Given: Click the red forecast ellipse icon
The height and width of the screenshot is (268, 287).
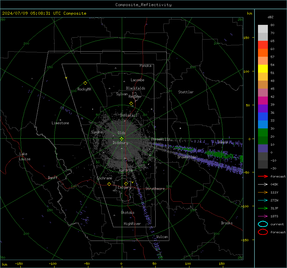Looking at the screenshot, I should pos(263,232).
